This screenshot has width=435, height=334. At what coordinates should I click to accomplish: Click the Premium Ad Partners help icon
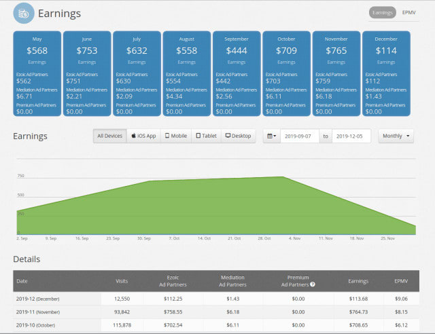tap(312, 284)
